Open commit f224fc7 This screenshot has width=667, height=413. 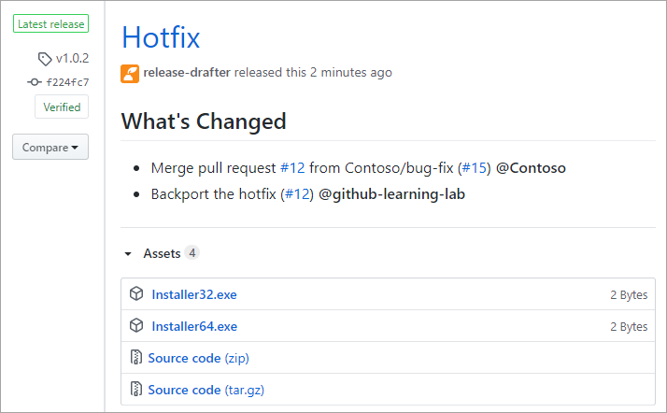coord(67,82)
